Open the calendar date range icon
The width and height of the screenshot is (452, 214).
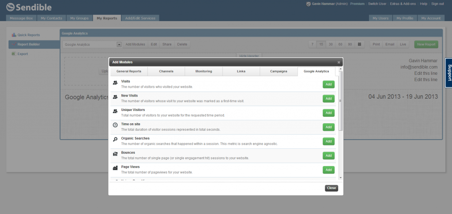tap(359, 44)
